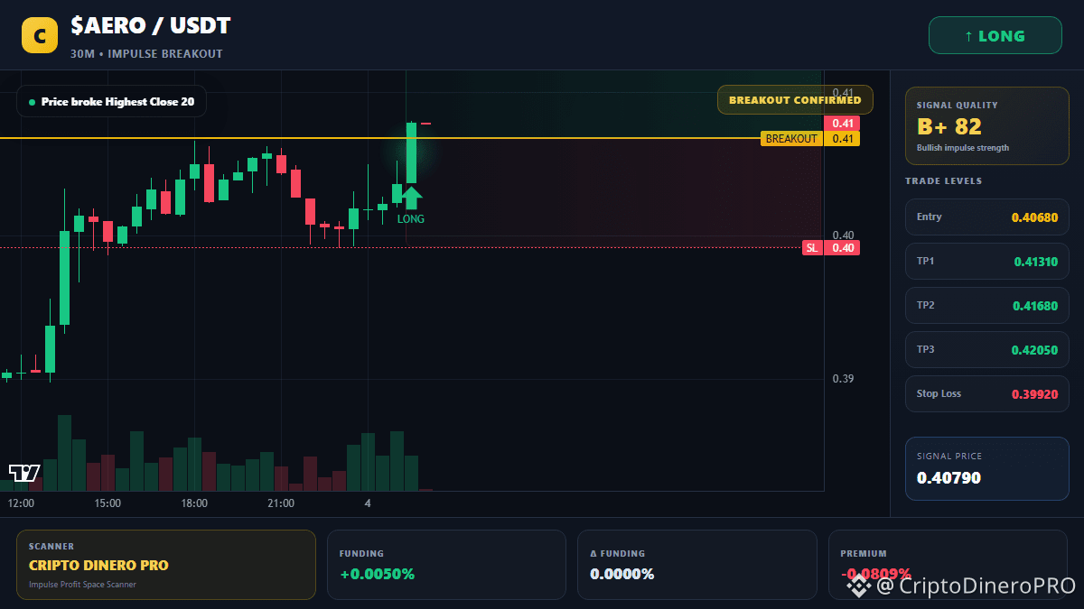Image resolution: width=1084 pixels, height=609 pixels.
Task: Click the LONG direction button
Action: pos(995,36)
